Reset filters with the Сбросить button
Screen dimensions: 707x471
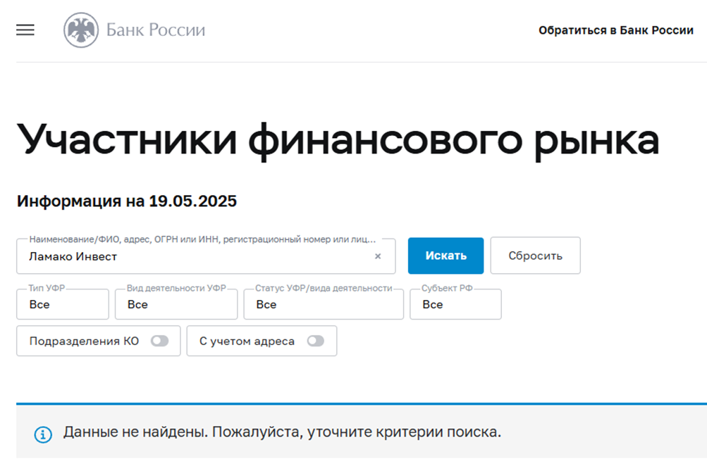[x=536, y=256]
